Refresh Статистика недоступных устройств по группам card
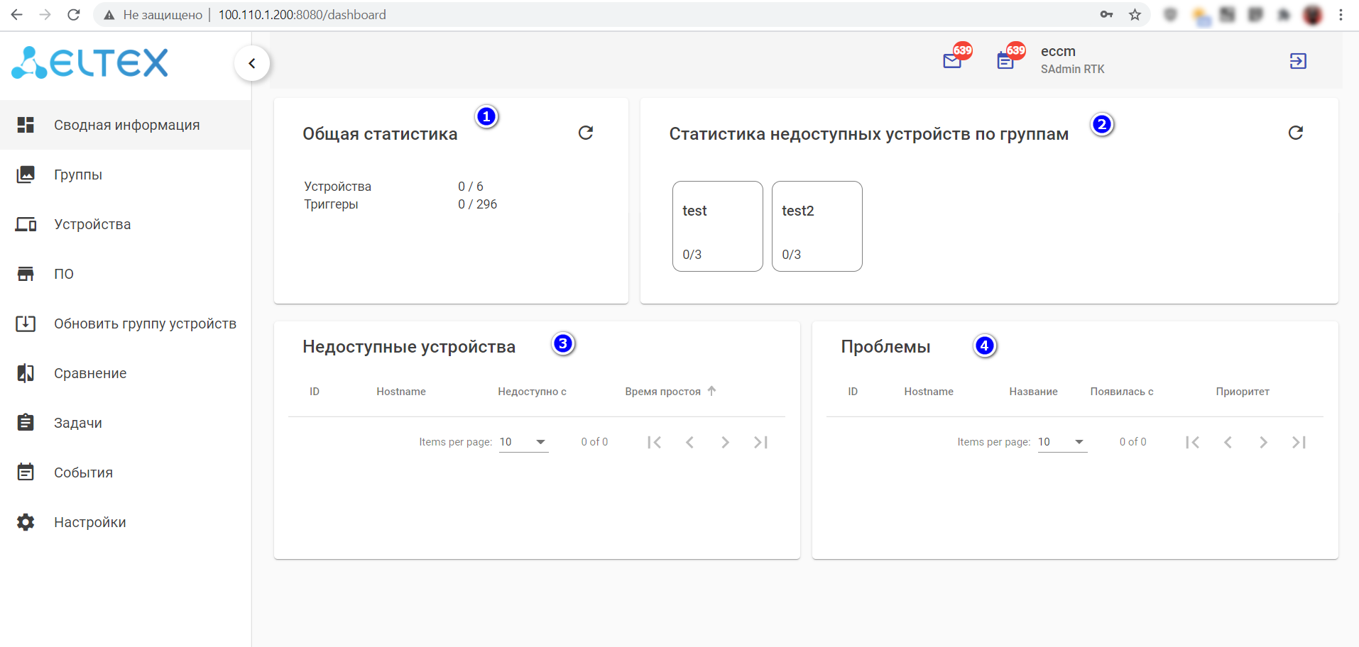 [x=1296, y=133]
